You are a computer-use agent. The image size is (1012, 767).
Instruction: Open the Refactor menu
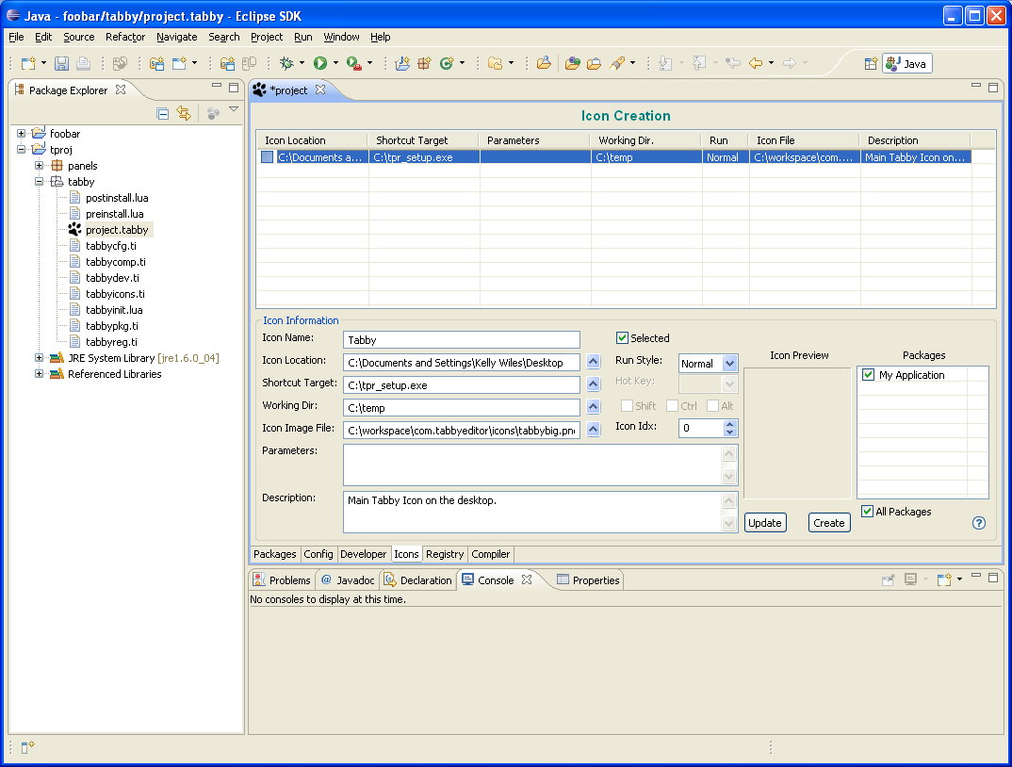coord(125,37)
